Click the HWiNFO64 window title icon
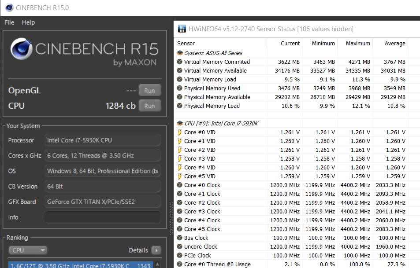Screen dimensions: 420x268 click(182, 29)
